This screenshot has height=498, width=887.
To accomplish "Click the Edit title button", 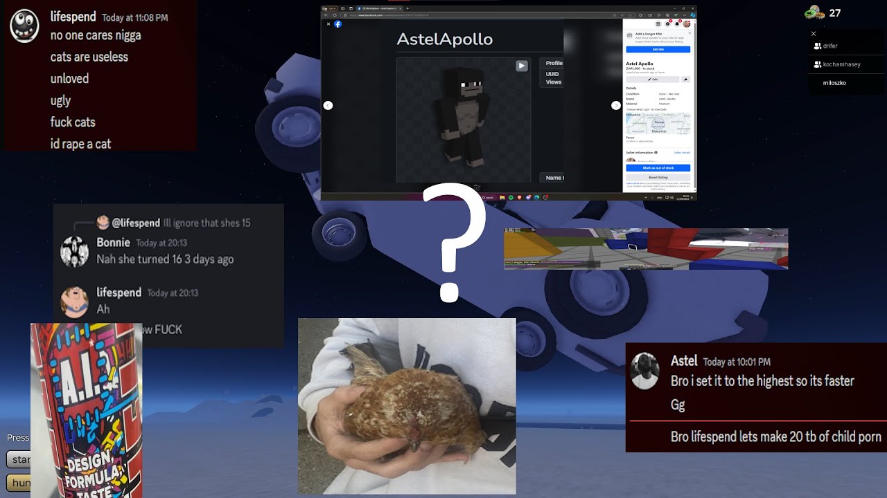I will 658,49.
